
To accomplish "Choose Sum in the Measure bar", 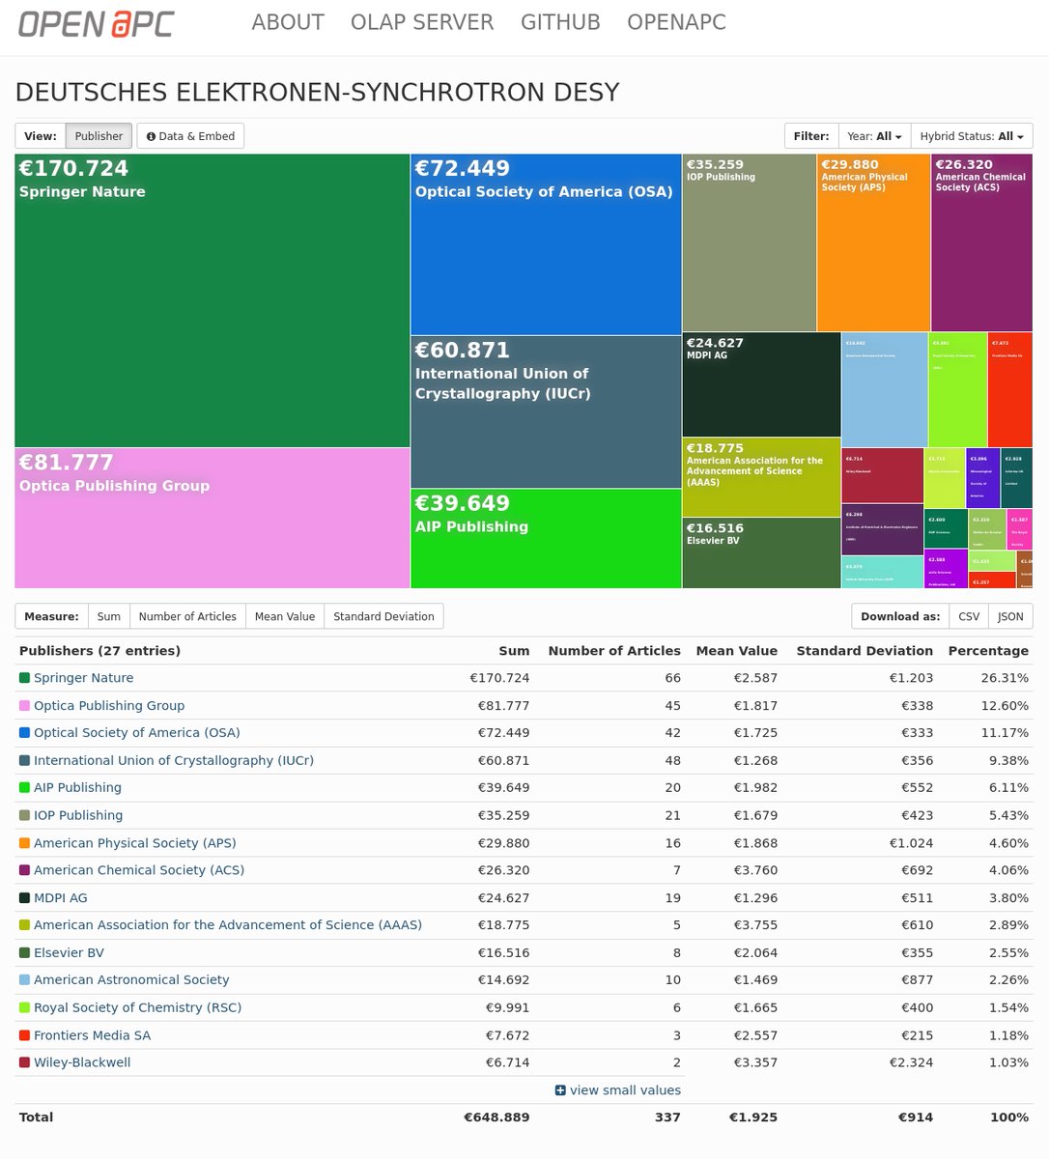I will point(109,616).
